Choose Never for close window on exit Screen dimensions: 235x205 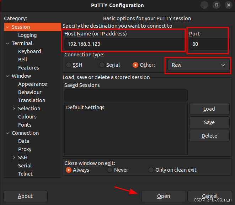[x=110, y=170]
